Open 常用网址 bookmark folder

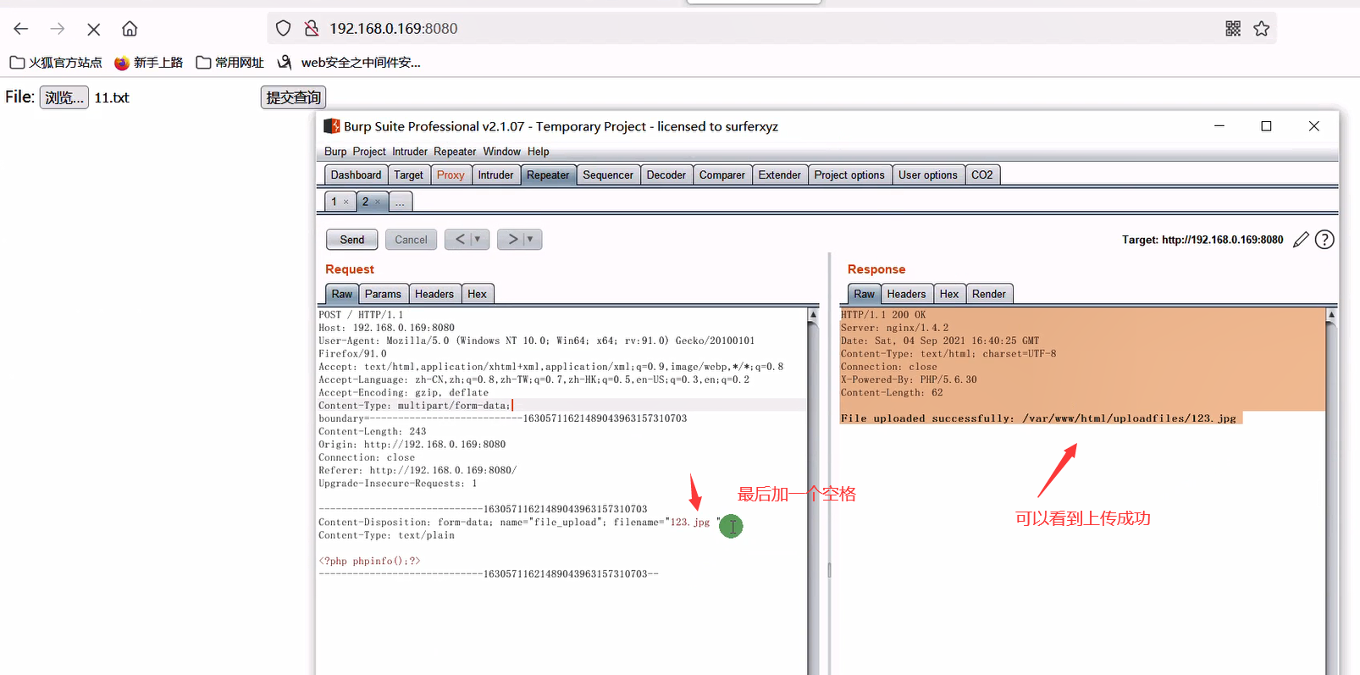click(230, 63)
